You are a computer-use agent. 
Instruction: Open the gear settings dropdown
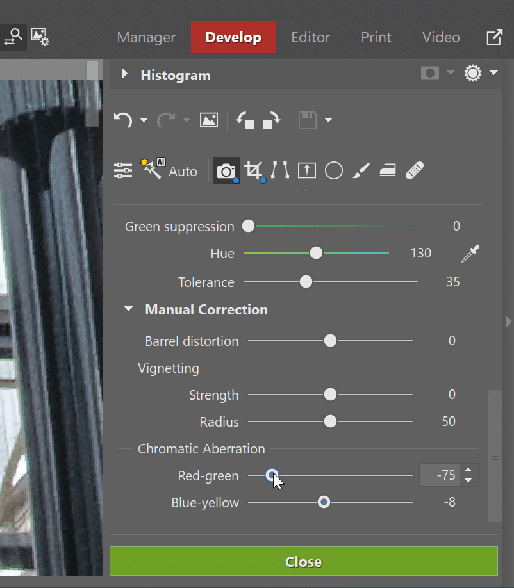click(x=481, y=74)
